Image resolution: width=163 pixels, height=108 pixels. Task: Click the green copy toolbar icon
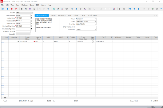tap(54, 9)
